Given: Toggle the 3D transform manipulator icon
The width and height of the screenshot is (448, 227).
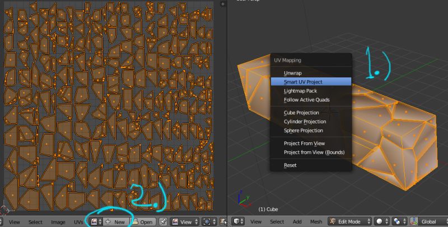Looking at the screenshot, I should pyautogui.click(x=413, y=221).
